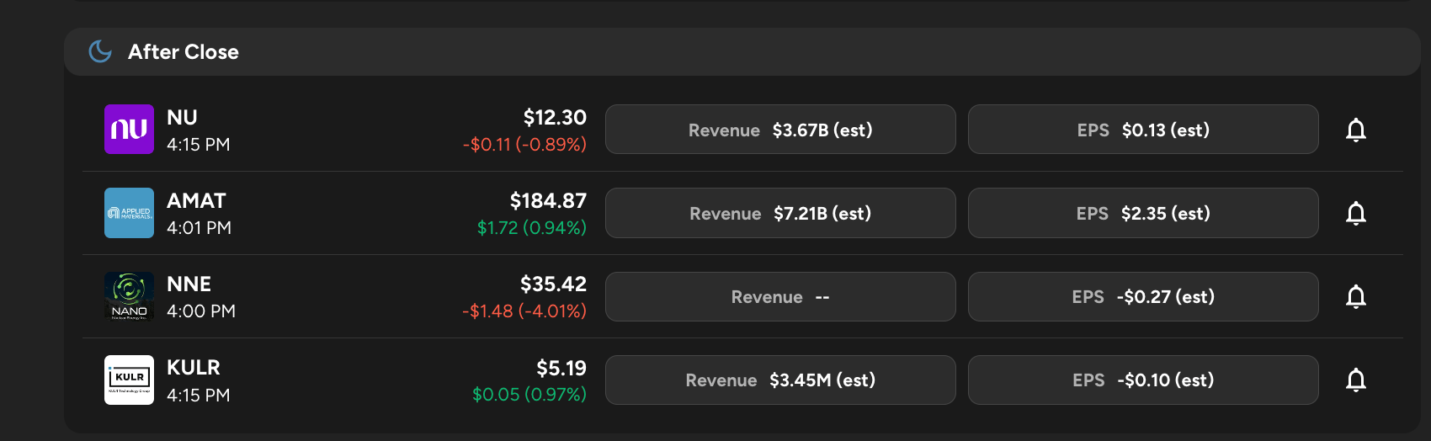The image size is (1431, 441).
Task: Open KULR EPS -$0.10 estimate box
Action: coord(1143,380)
